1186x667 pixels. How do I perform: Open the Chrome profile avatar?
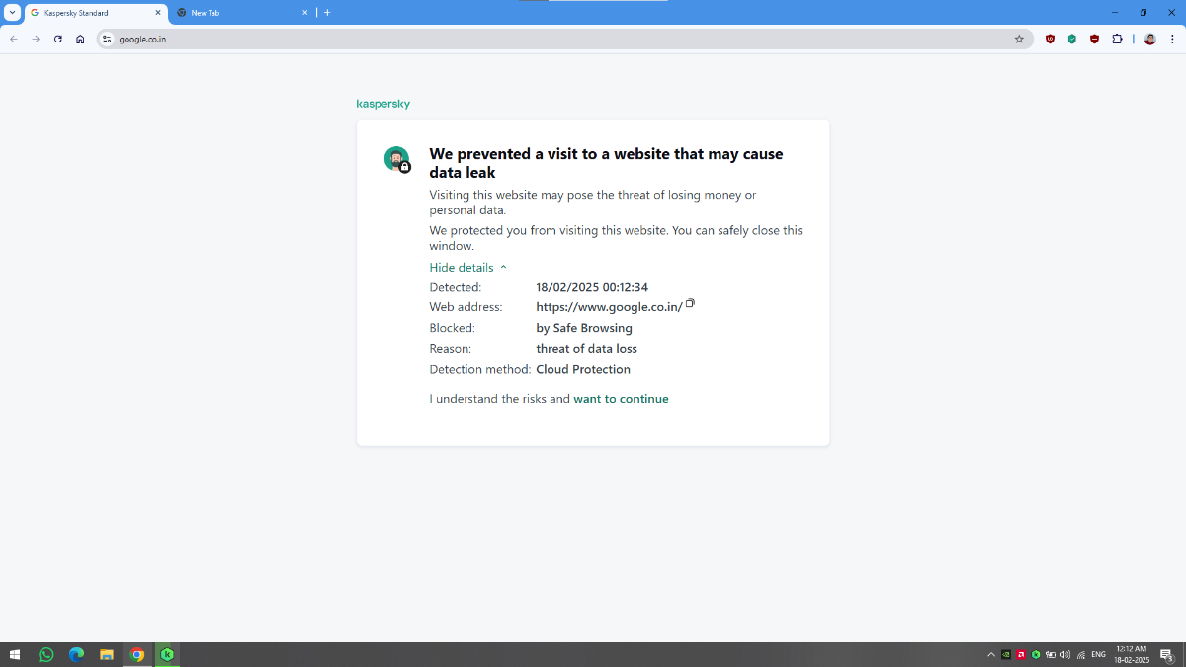pos(1149,39)
